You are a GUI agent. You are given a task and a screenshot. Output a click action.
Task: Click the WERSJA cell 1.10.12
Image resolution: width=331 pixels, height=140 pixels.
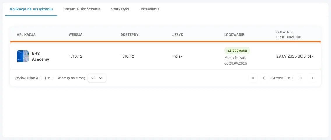point(75,56)
